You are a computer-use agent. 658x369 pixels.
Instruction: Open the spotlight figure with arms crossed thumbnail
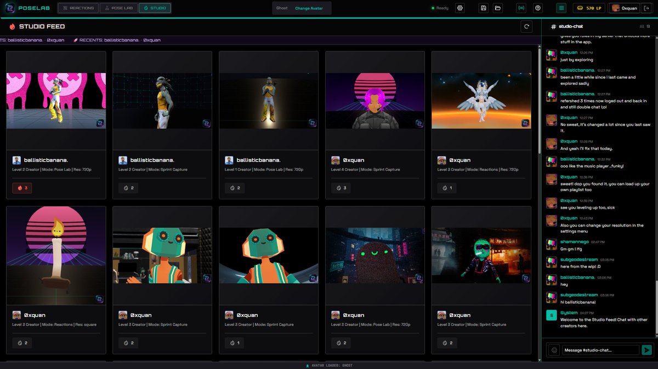269,101
